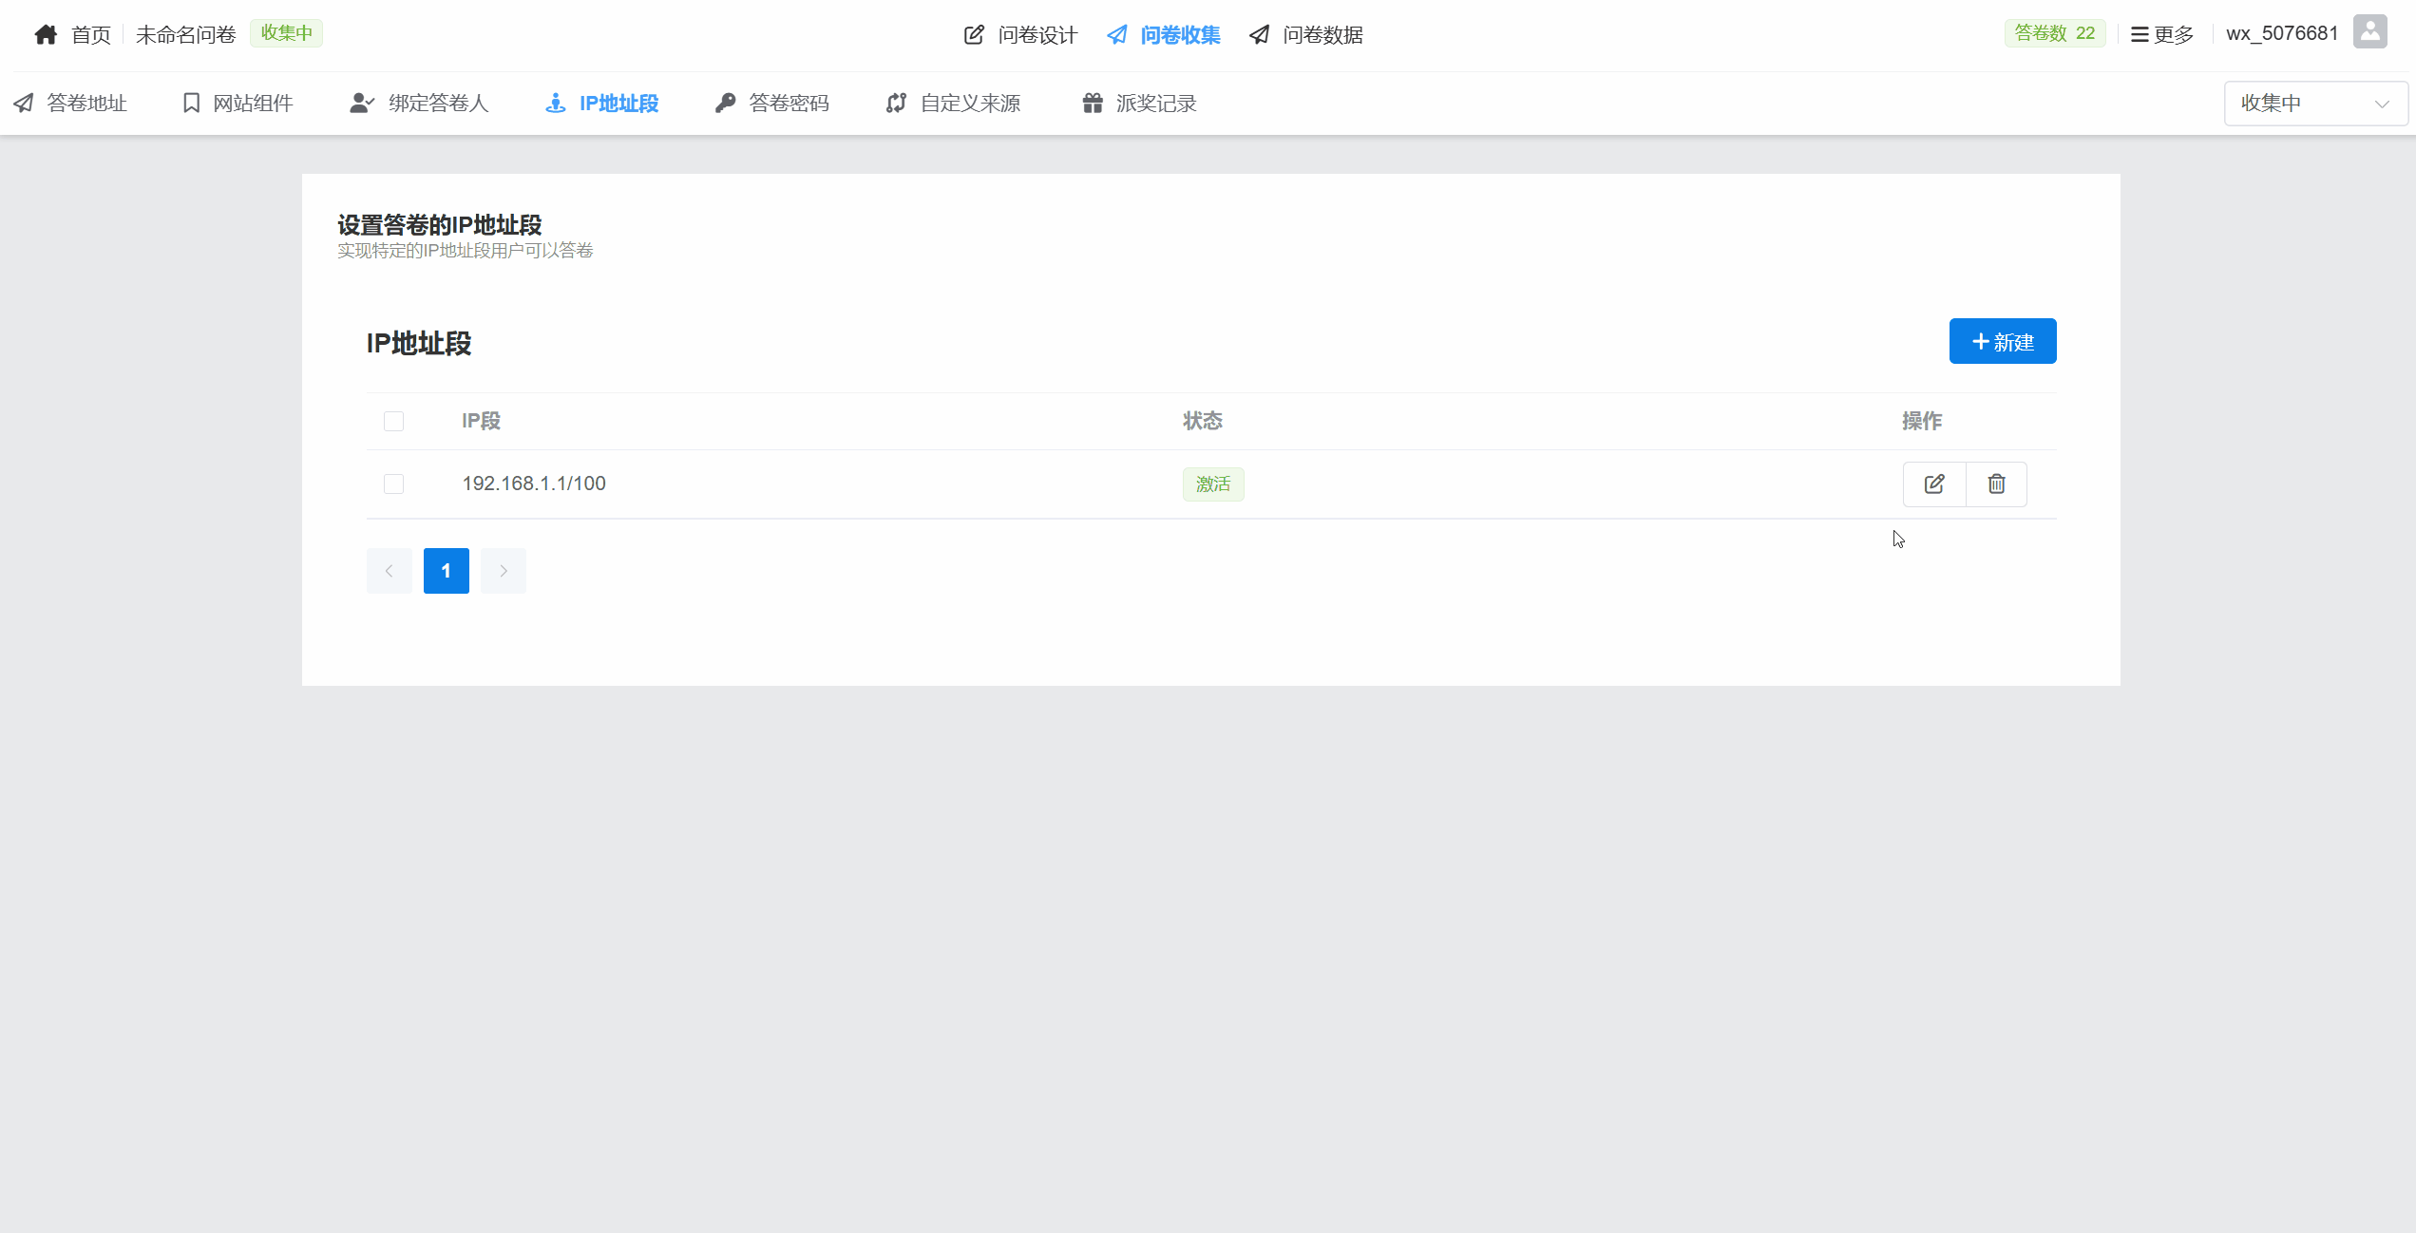Click the 答卷数 22 badge
Image resolution: width=2416 pixels, height=1233 pixels.
tap(2054, 33)
